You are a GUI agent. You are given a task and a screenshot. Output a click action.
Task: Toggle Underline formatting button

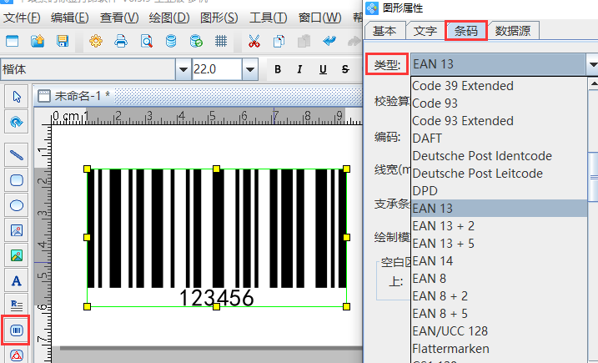323,69
